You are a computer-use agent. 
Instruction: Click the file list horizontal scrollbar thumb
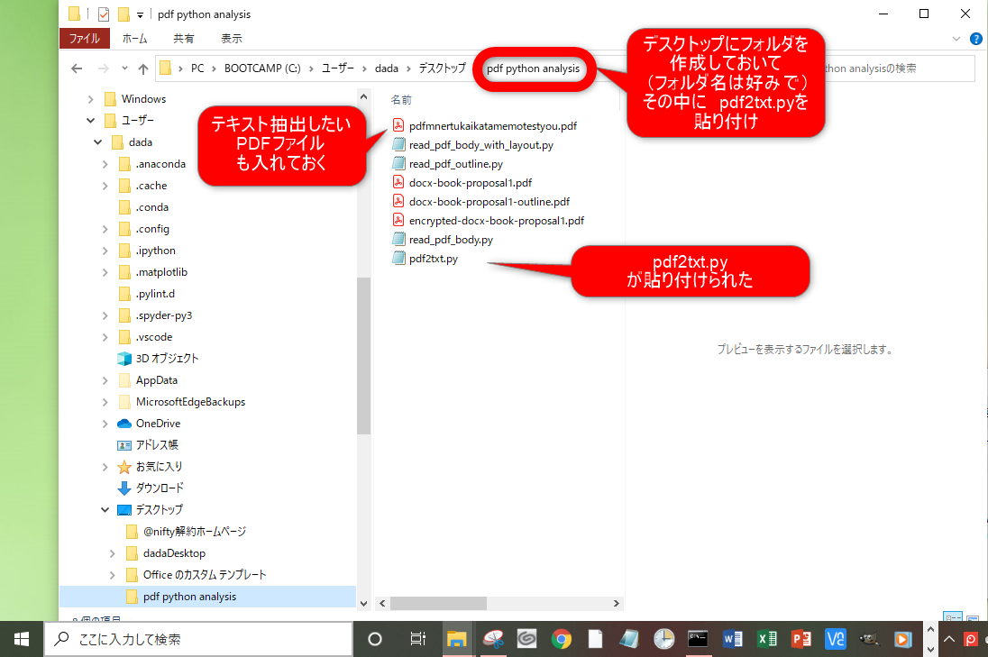(x=438, y=604)
